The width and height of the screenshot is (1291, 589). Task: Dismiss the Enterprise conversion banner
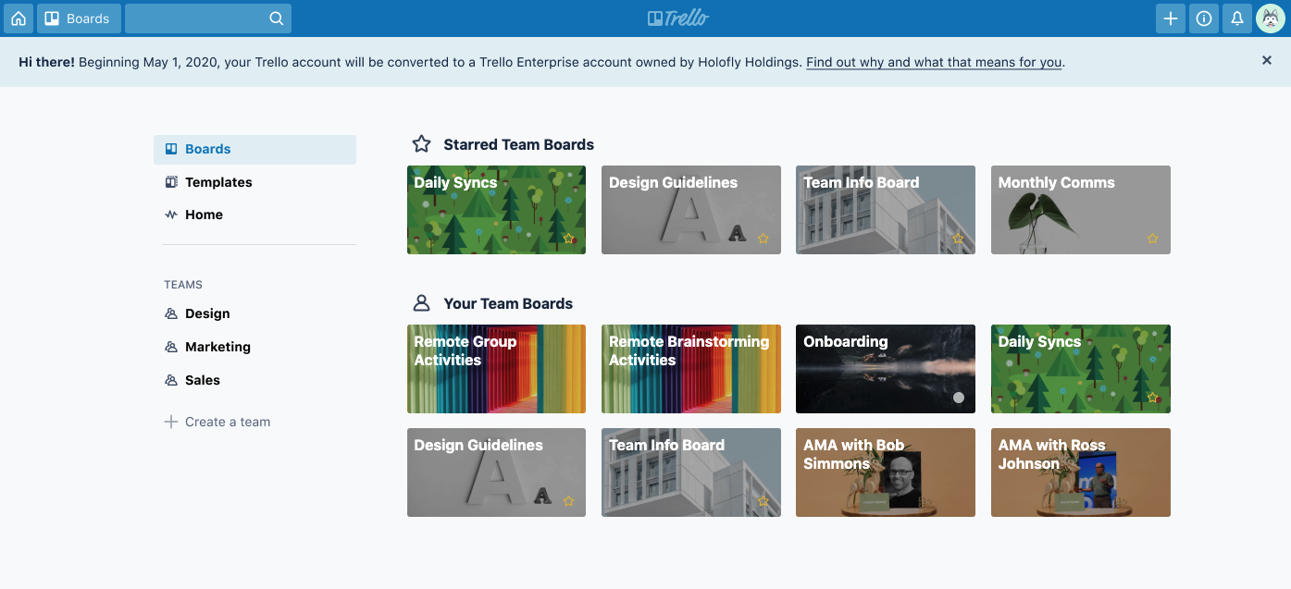pyautogui.click(x=1267, y=60)
